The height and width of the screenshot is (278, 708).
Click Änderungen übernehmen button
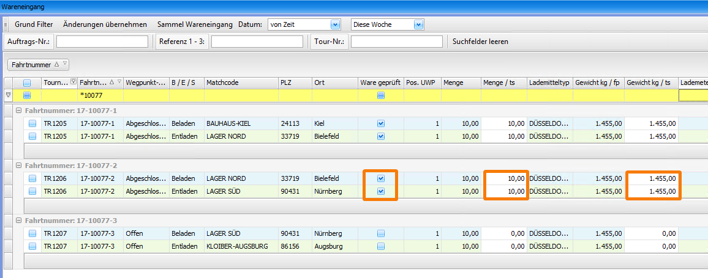click(105, 25)
